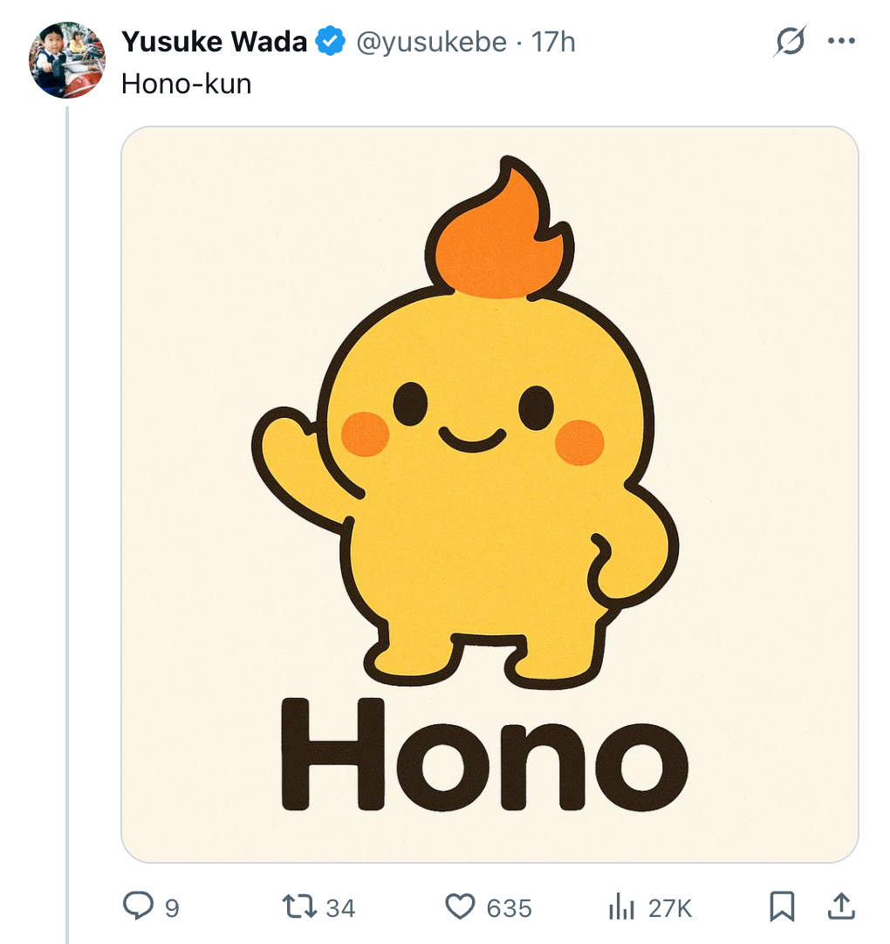Reply to the Hono-kun tweet

tap(138, 907)
